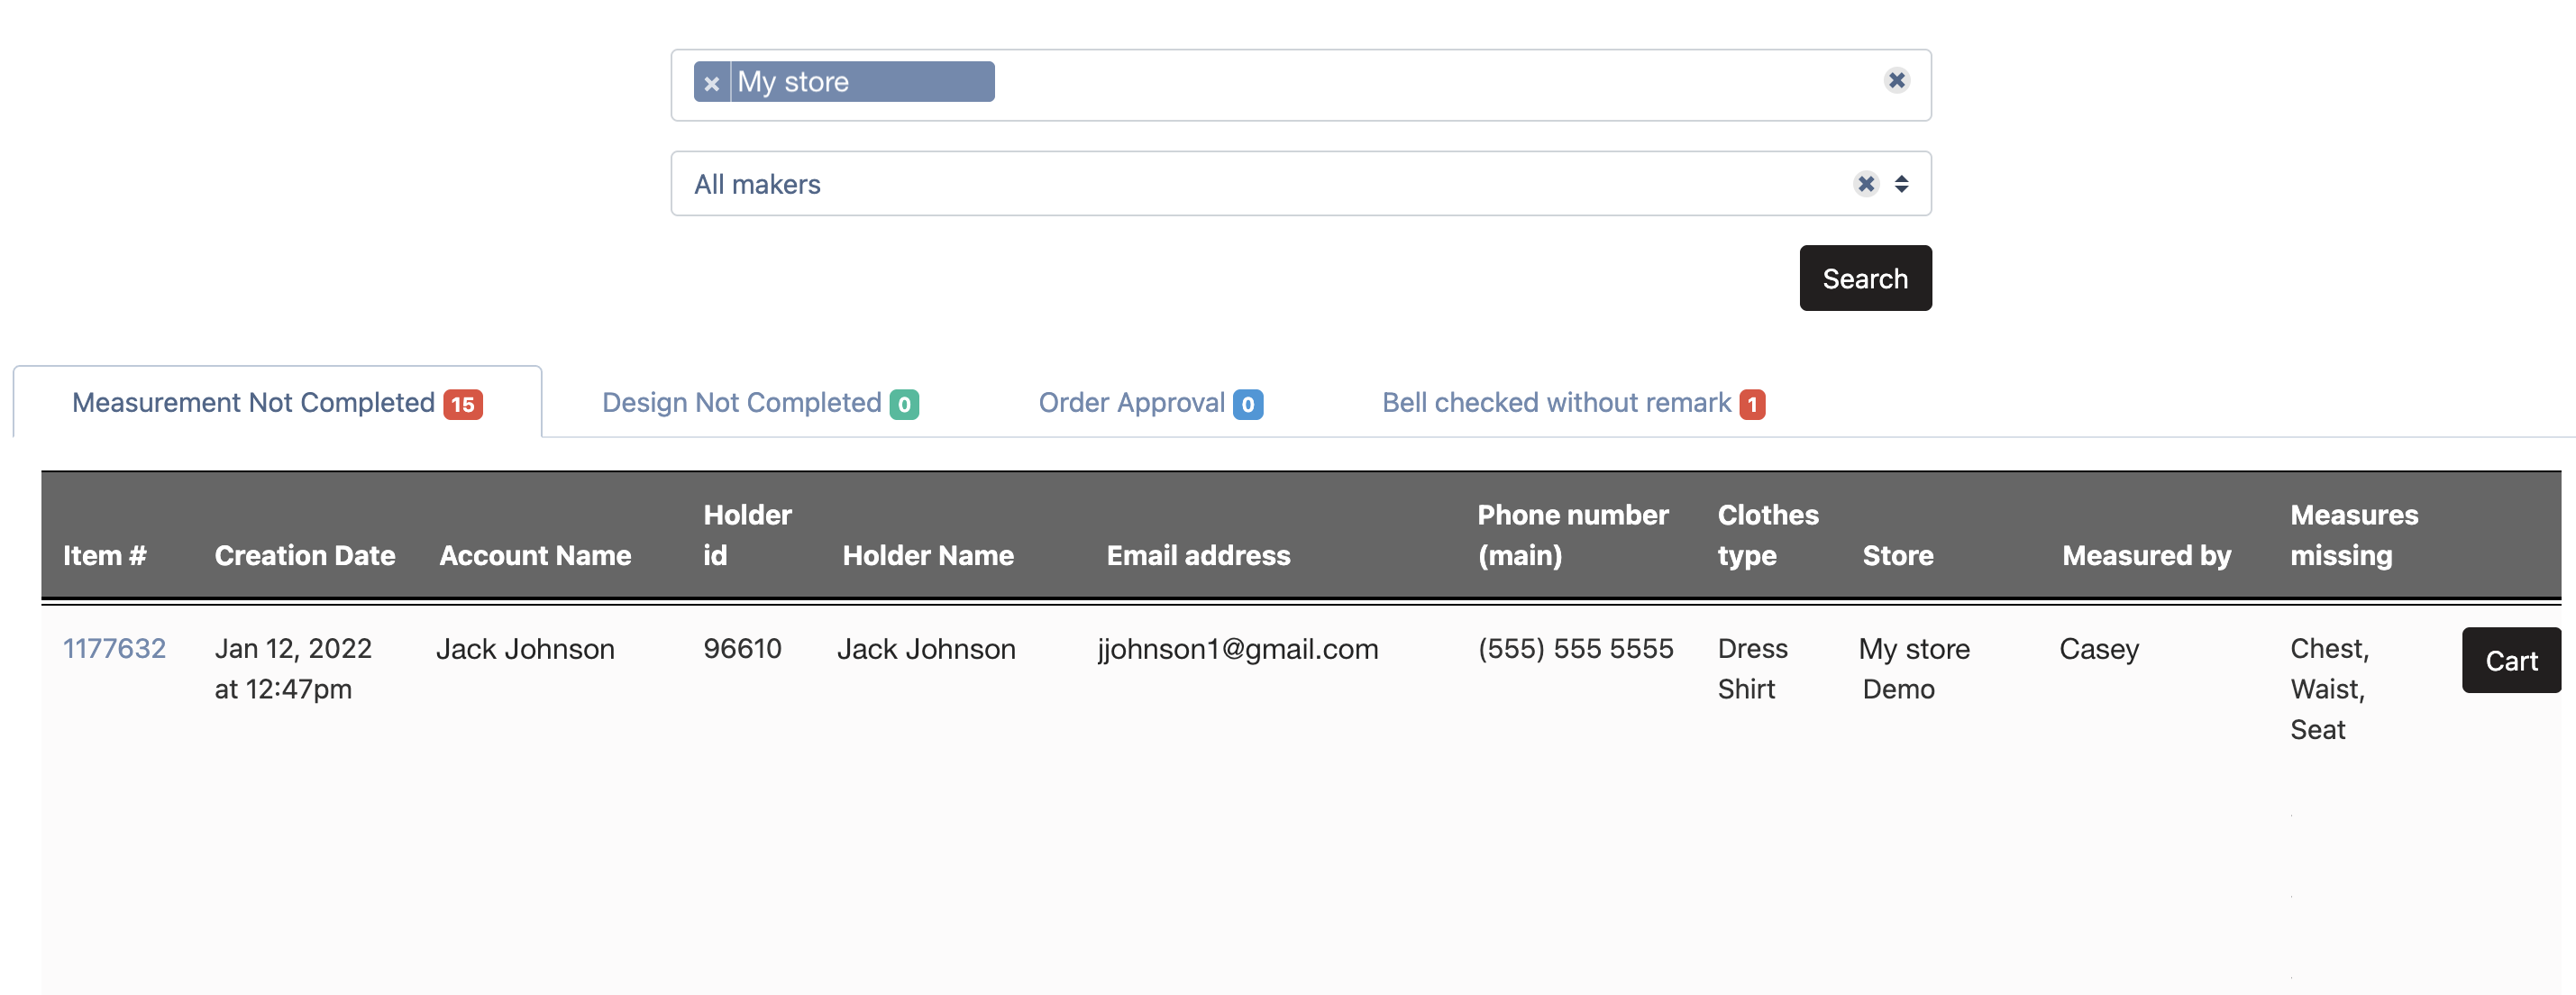Click the Cart button for Jack Johnson

(x=2510, y=661)
